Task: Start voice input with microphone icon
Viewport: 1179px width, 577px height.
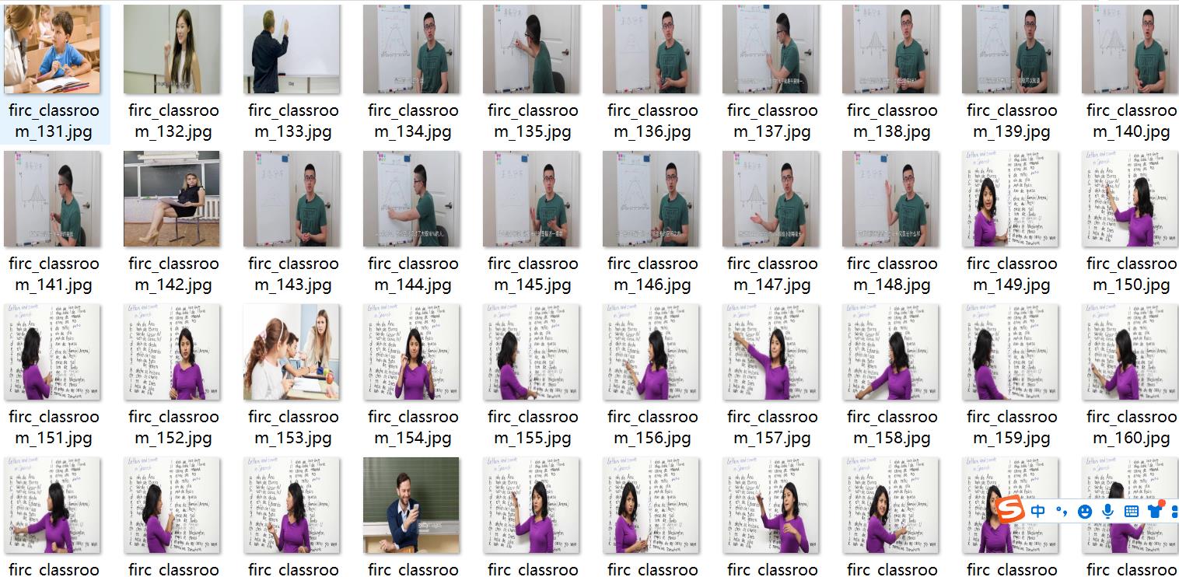Action: 1107,511
